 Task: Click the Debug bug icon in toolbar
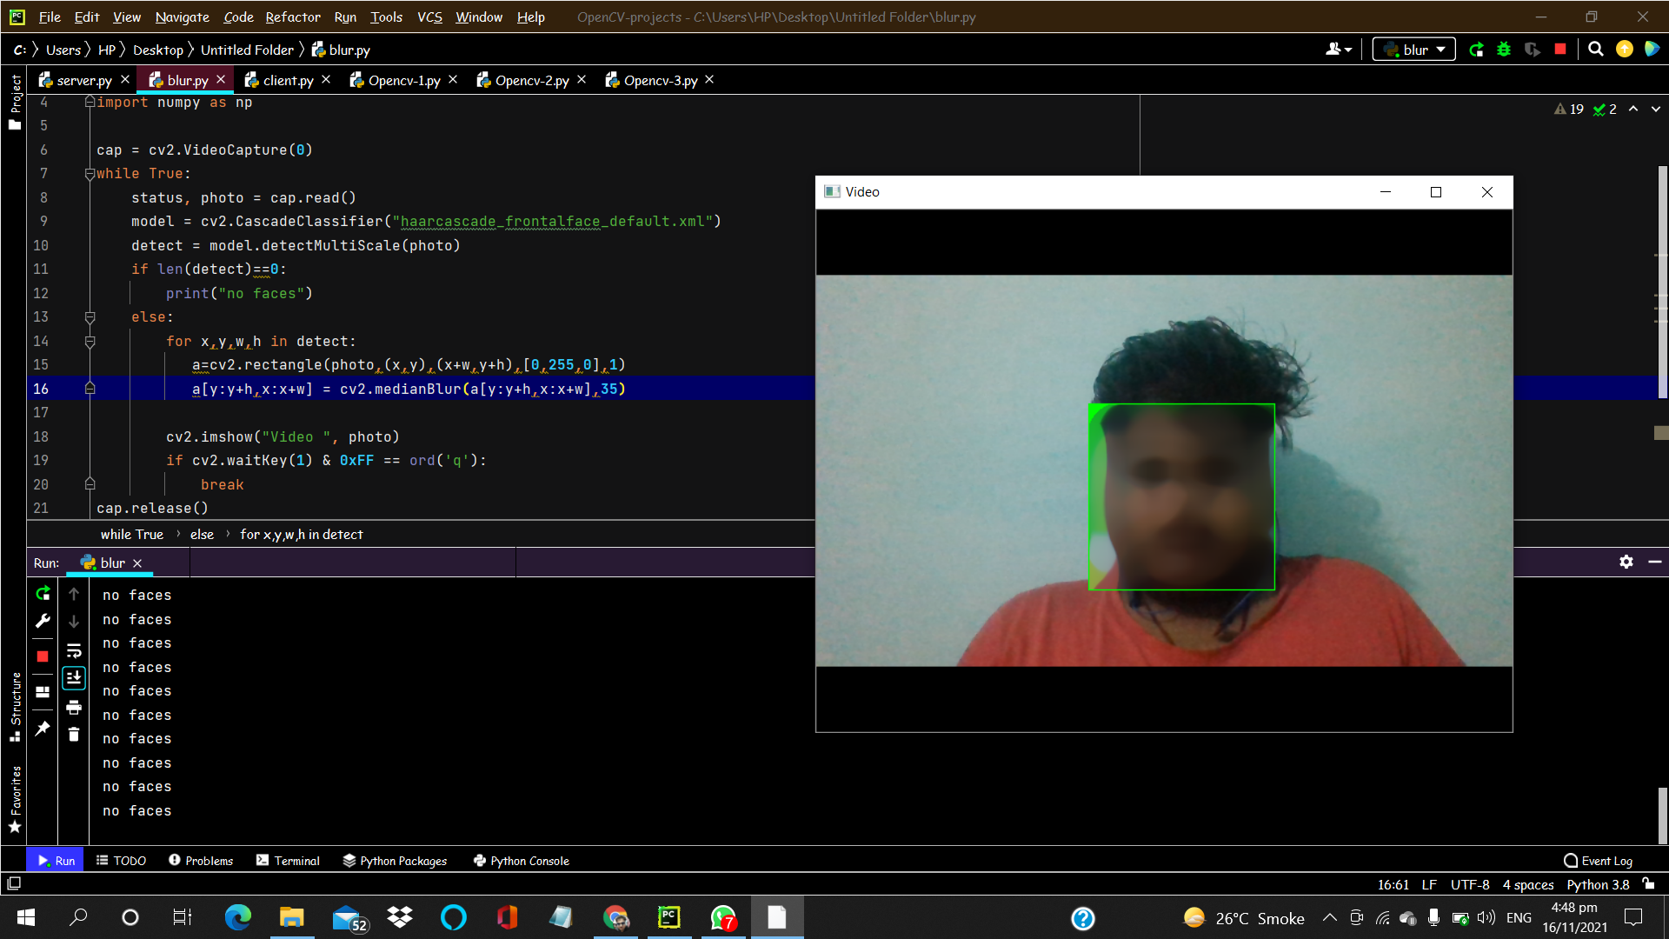[x=1504, y=50]
